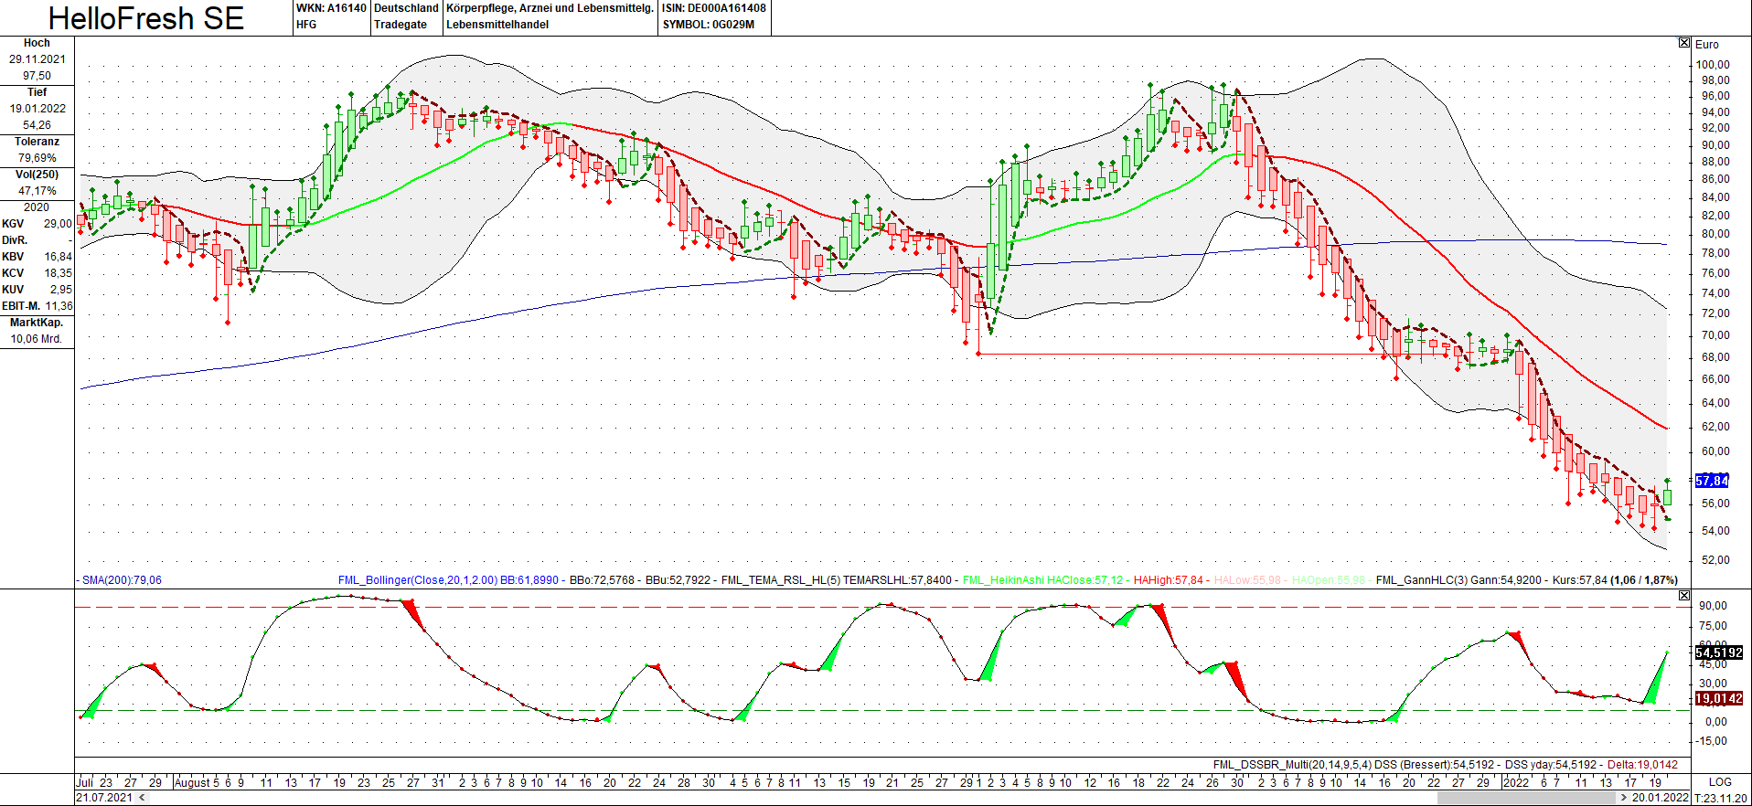Click the DSS yday:54,5192 legend value
The height and width of the screenshot is (806, 1752).
pos(1551,765)
